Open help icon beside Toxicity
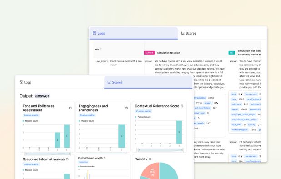 [x=150, y=159]
